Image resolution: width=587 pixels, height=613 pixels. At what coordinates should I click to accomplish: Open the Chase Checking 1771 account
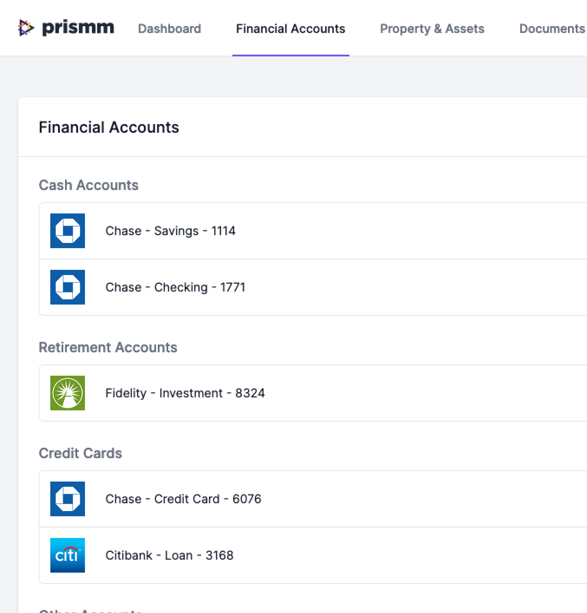(x=175, y=287)
